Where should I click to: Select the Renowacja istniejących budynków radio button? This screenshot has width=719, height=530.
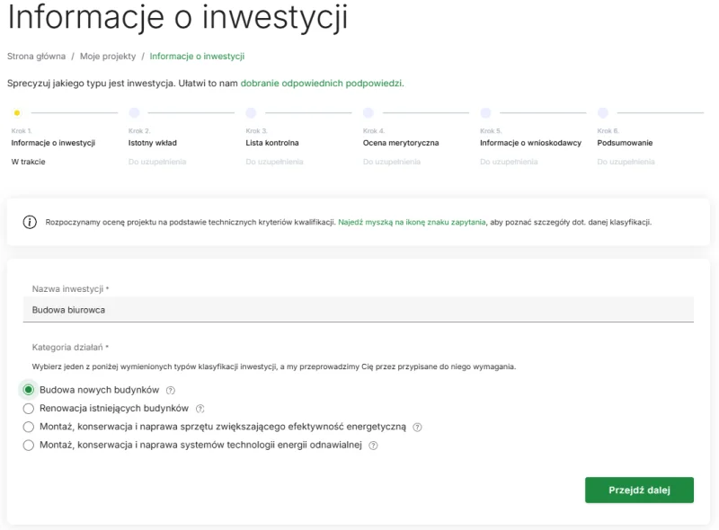click(29, 409)
